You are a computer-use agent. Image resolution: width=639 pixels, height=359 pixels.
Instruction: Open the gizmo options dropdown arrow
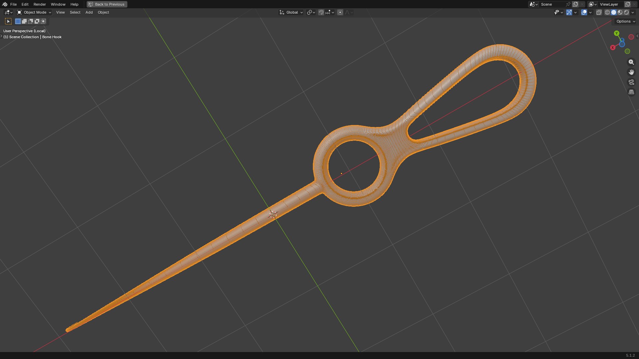click(575, 12)
